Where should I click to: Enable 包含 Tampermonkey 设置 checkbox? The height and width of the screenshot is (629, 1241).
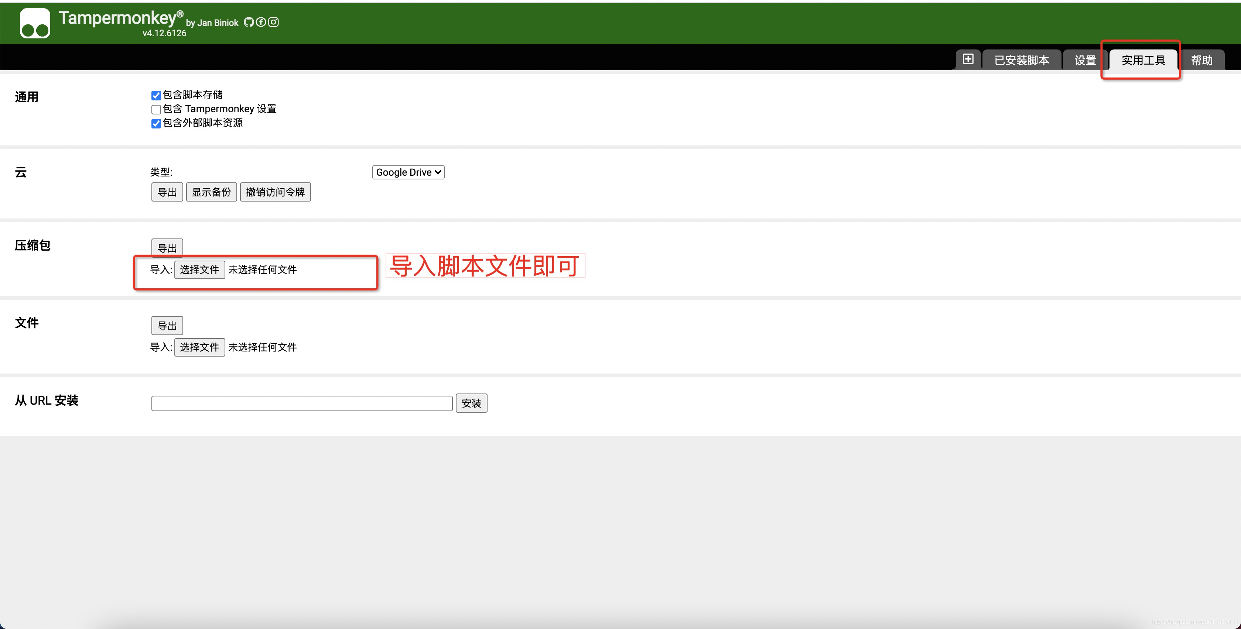coord(155,109)
